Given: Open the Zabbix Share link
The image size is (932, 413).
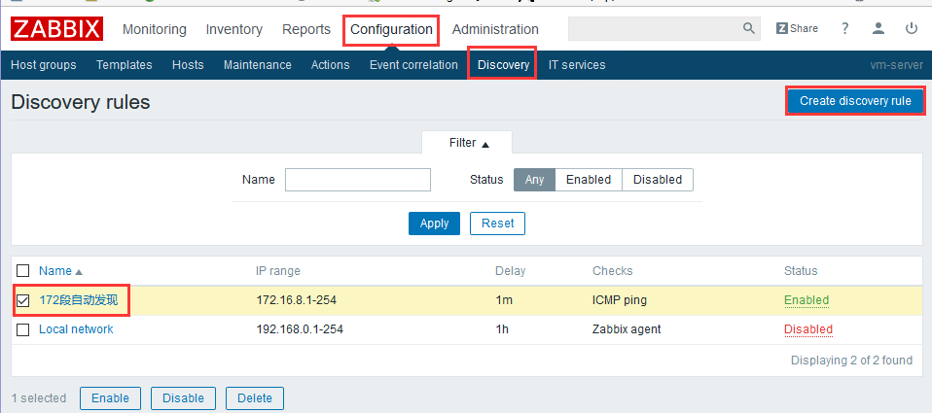Looking at the screenshot, I should click(x=797, y=28).
